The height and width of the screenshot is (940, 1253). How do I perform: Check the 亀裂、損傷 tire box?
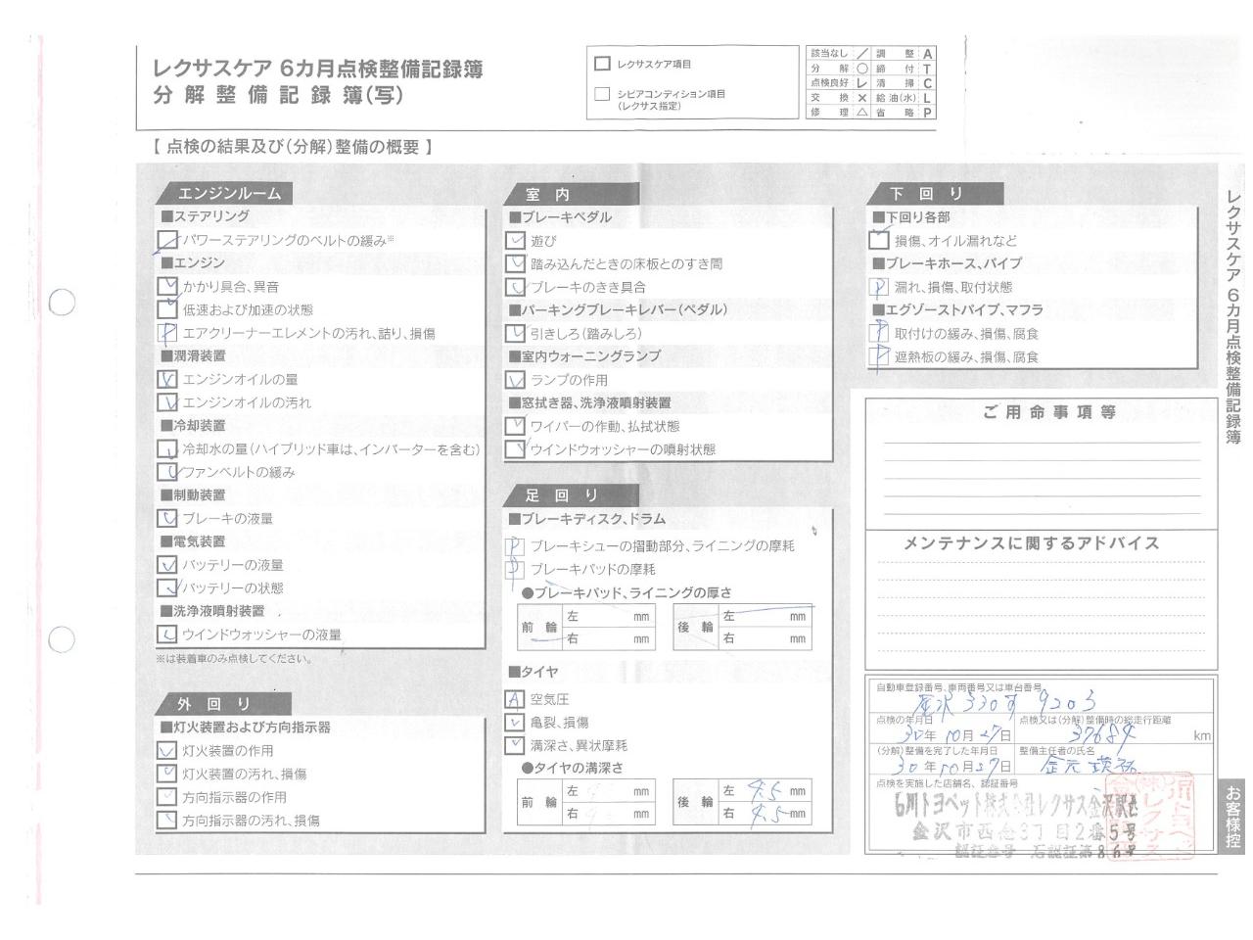515,723
